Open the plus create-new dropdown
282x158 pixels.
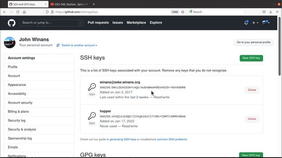(x=255, y=23)
